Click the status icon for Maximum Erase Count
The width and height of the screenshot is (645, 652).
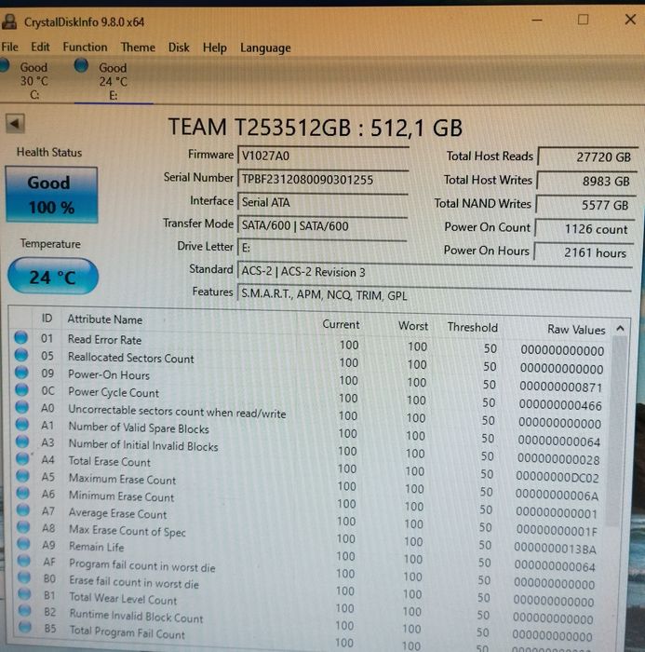[23, 475]
